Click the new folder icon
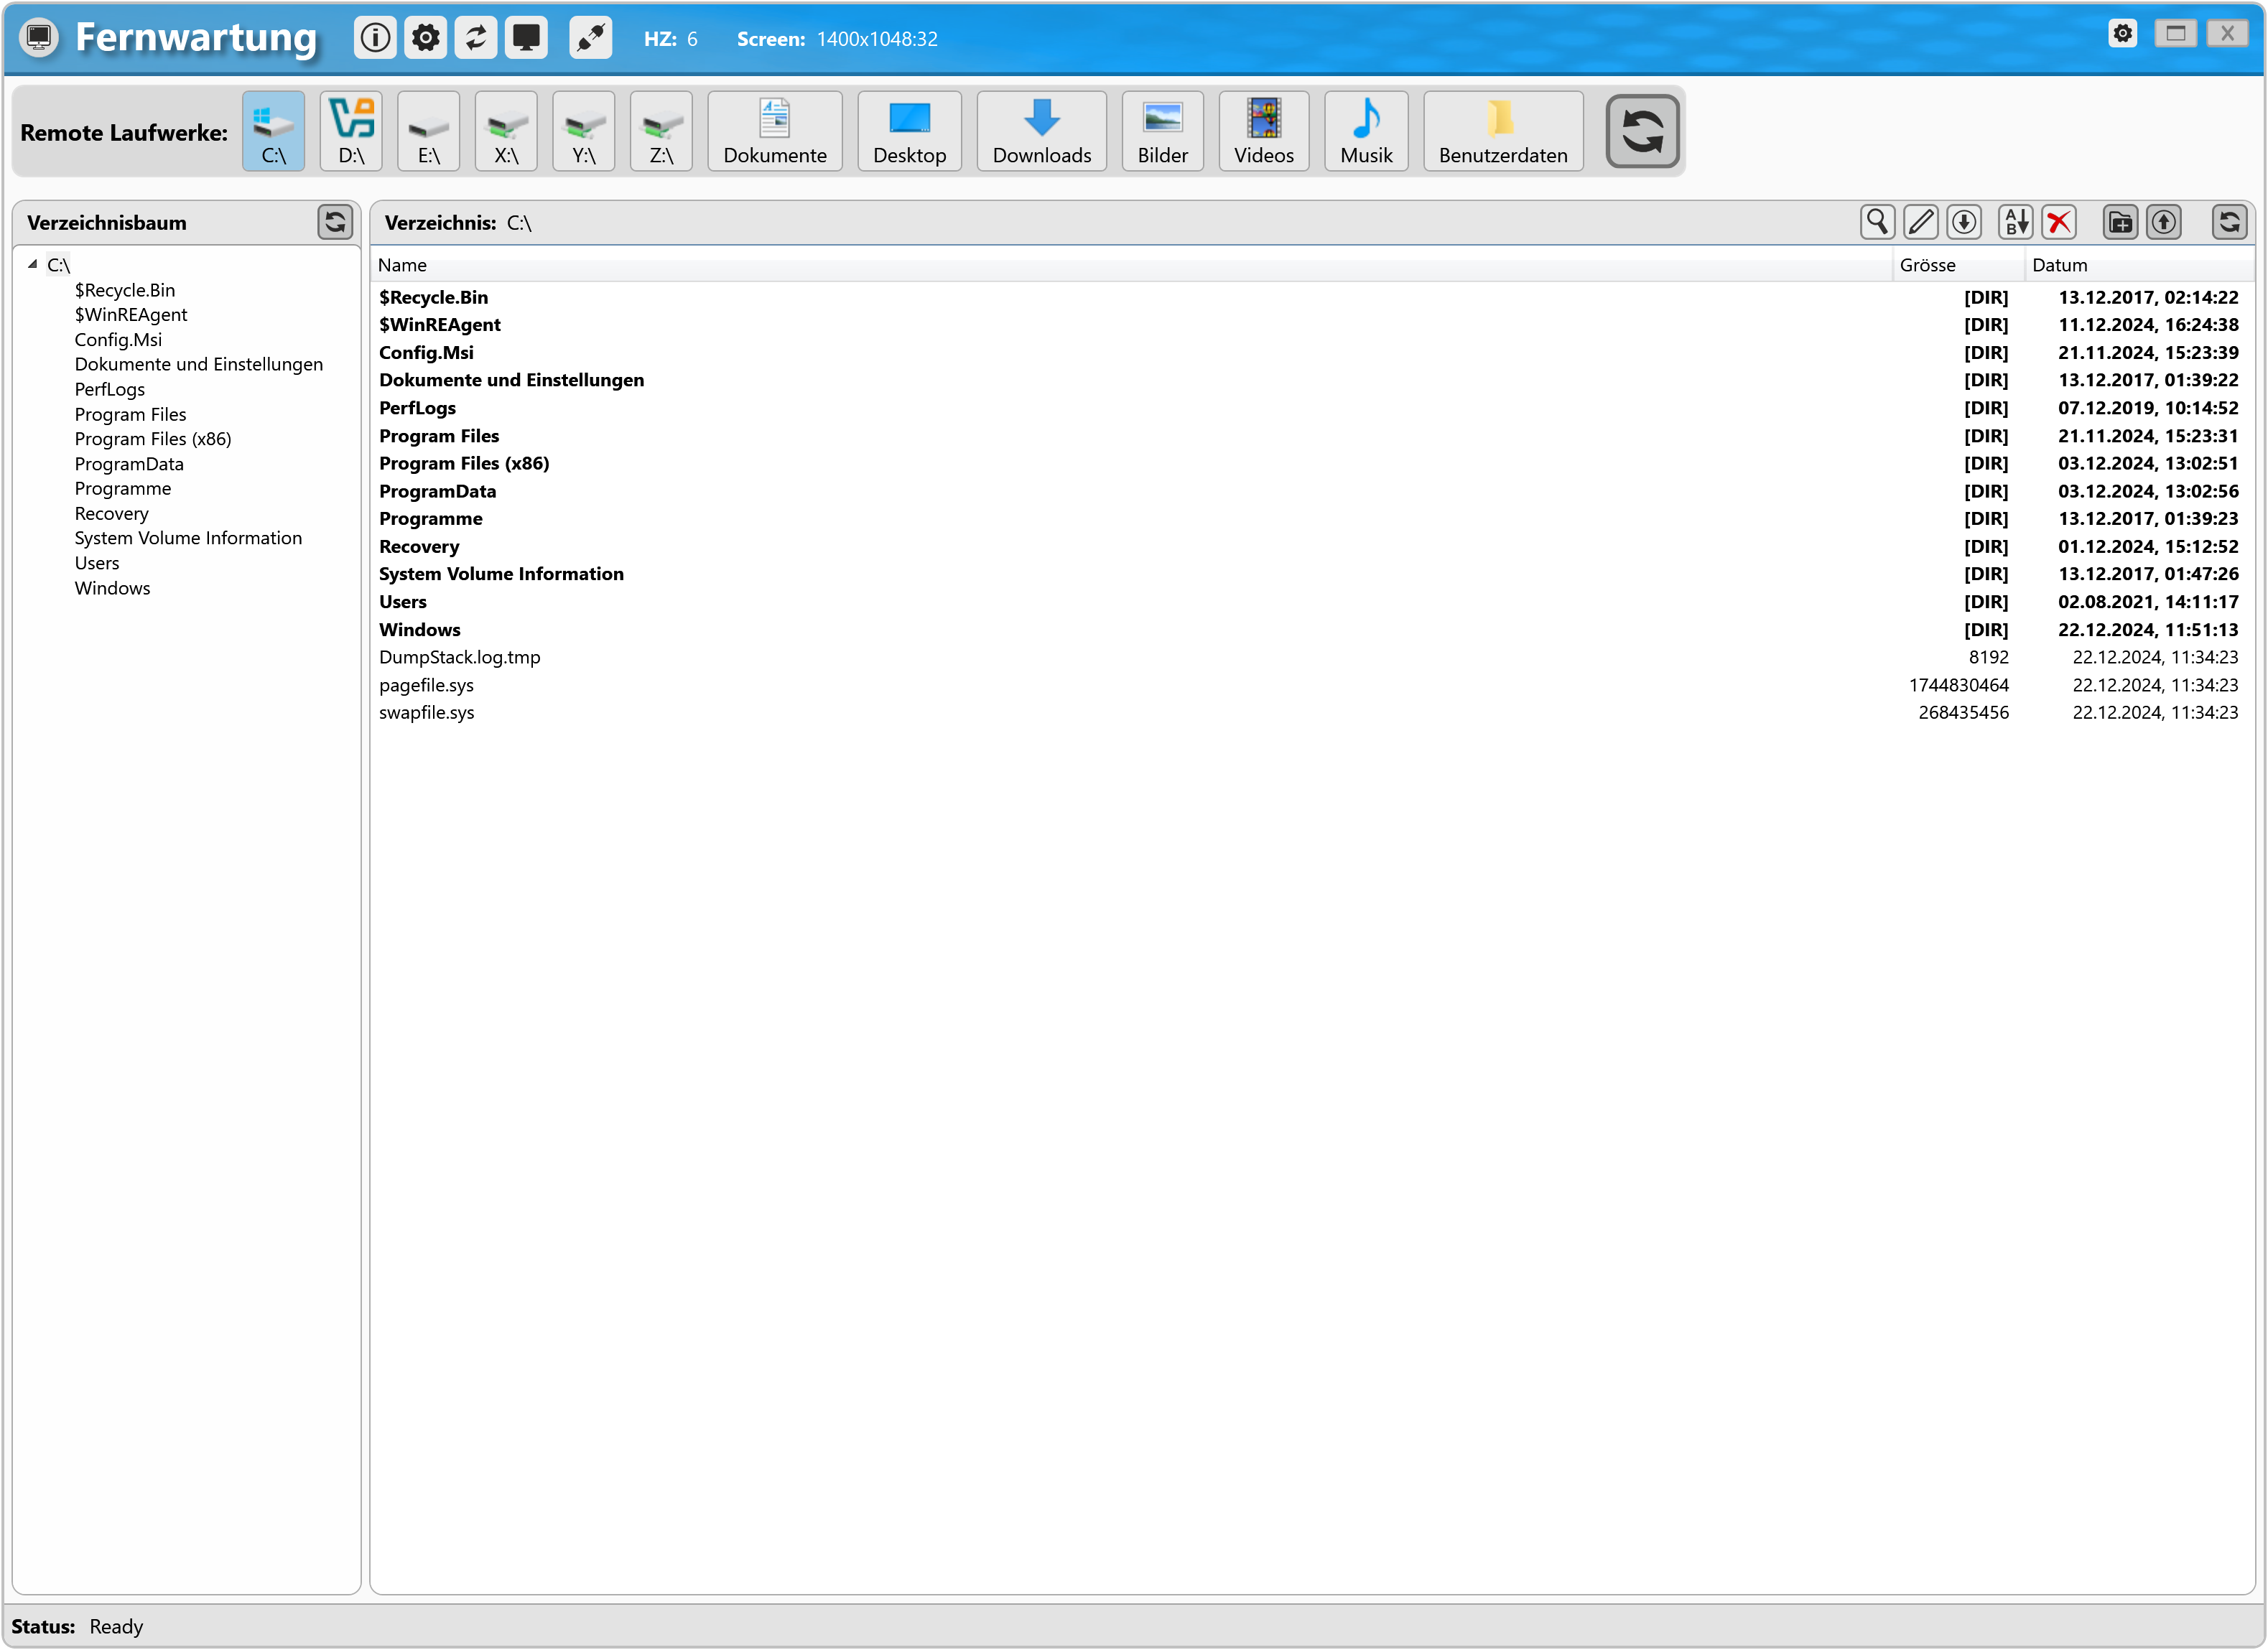 [2120, 222]
